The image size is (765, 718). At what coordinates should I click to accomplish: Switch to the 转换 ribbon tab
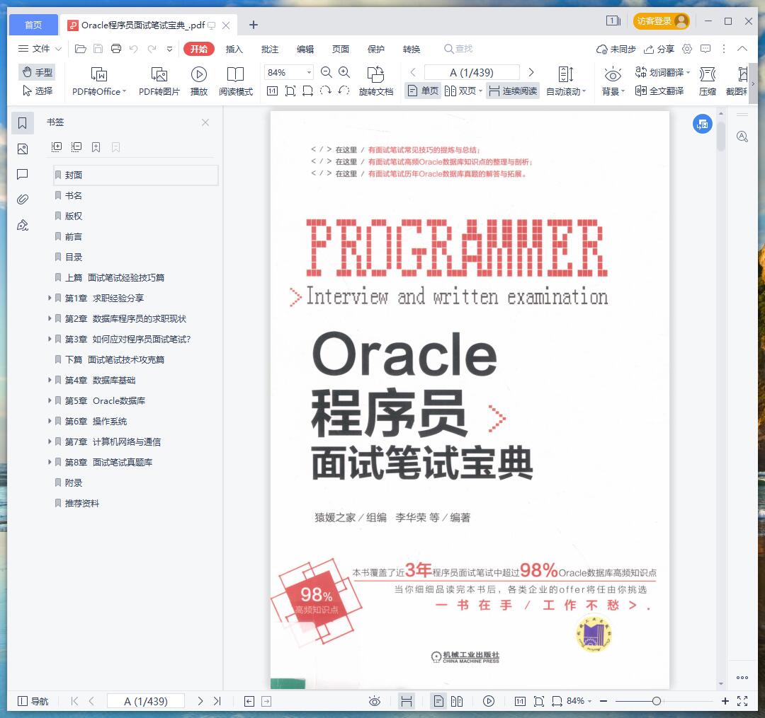(412, 49)
